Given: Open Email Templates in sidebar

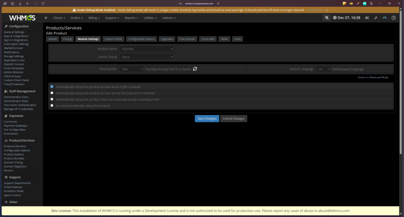Looking at the screenshot, I should tap(14, 68).
